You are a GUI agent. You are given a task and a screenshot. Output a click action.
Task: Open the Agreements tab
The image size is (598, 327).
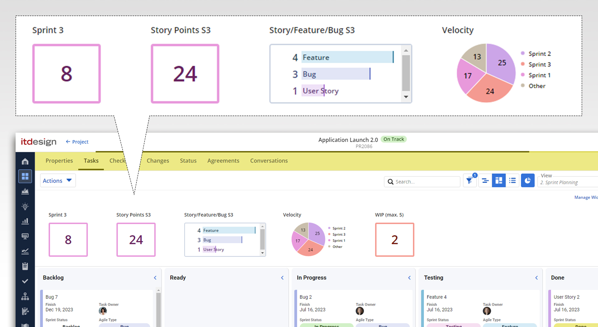pos(223,161)
